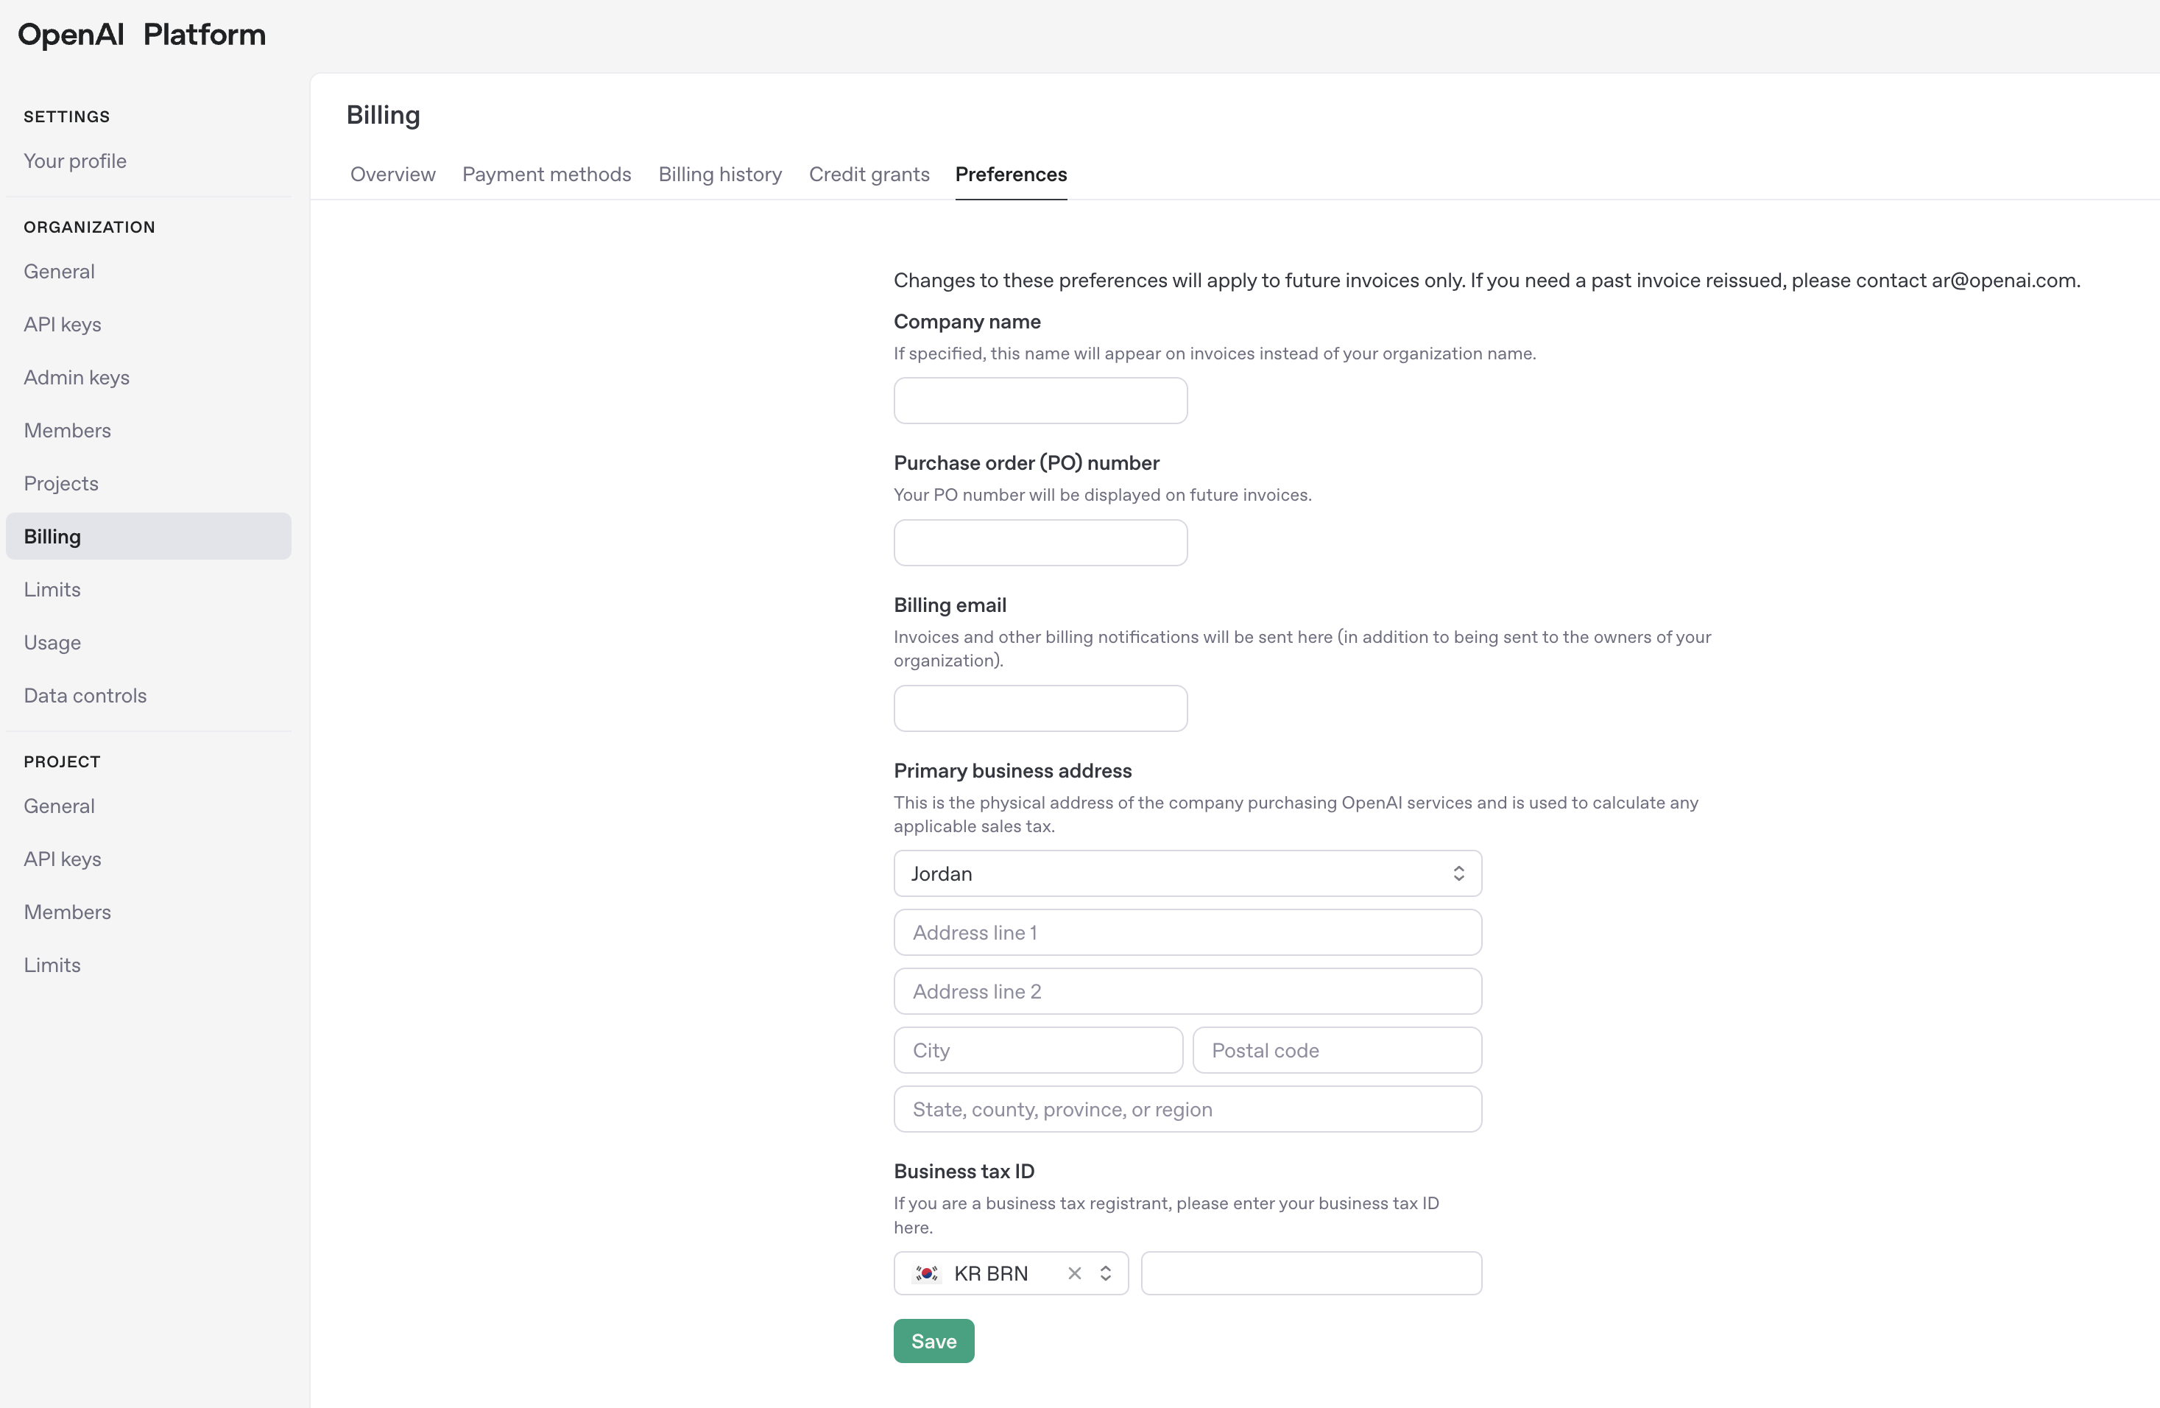Click the Address line 1 field
Screen dimensions: 2160x1408
(1186, 932)
